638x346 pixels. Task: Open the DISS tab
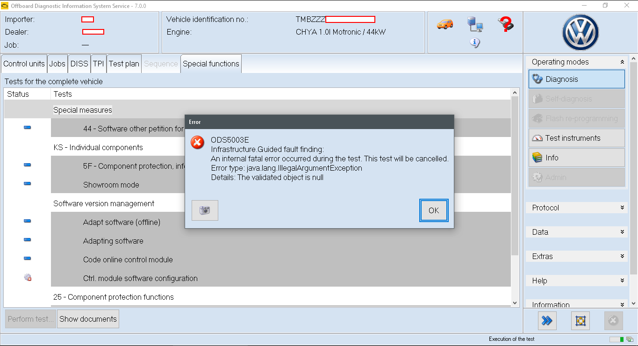(x=79, y=64)
